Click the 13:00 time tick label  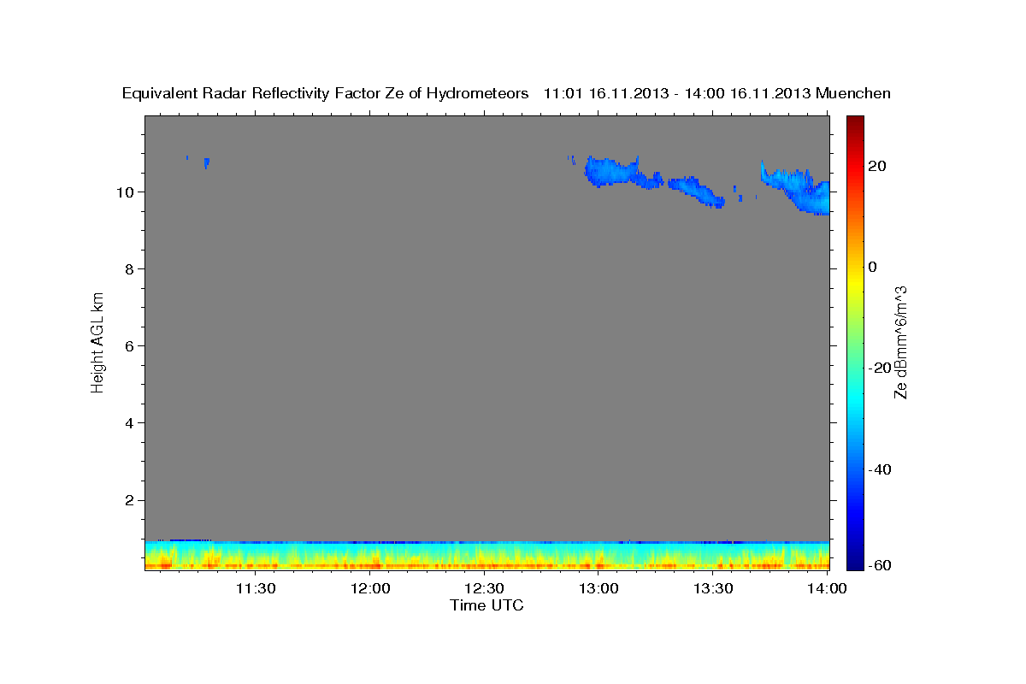(x=598, y=588)
